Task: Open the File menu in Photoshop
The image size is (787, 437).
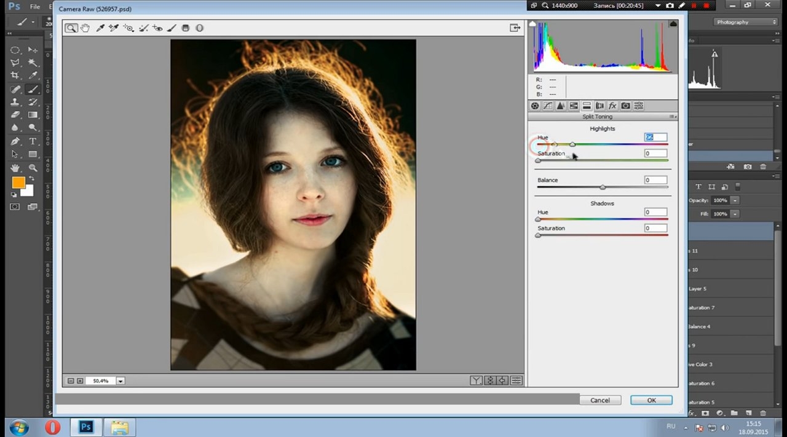Action: coord(35,7)
